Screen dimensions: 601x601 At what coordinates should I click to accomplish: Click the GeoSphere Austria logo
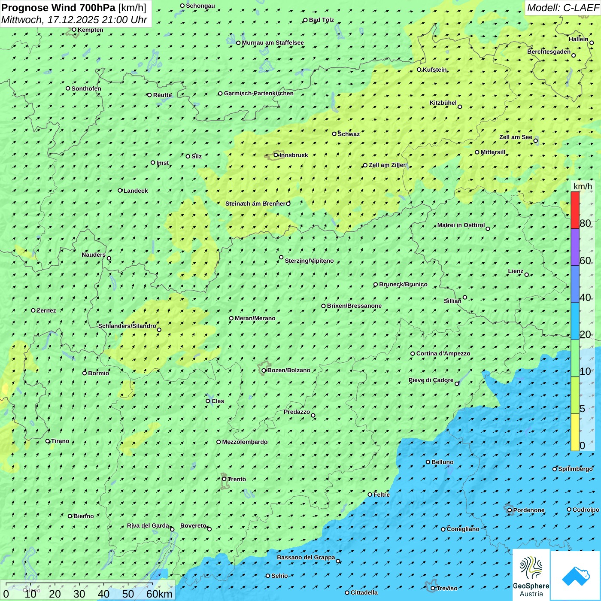[x=531, y=575]
